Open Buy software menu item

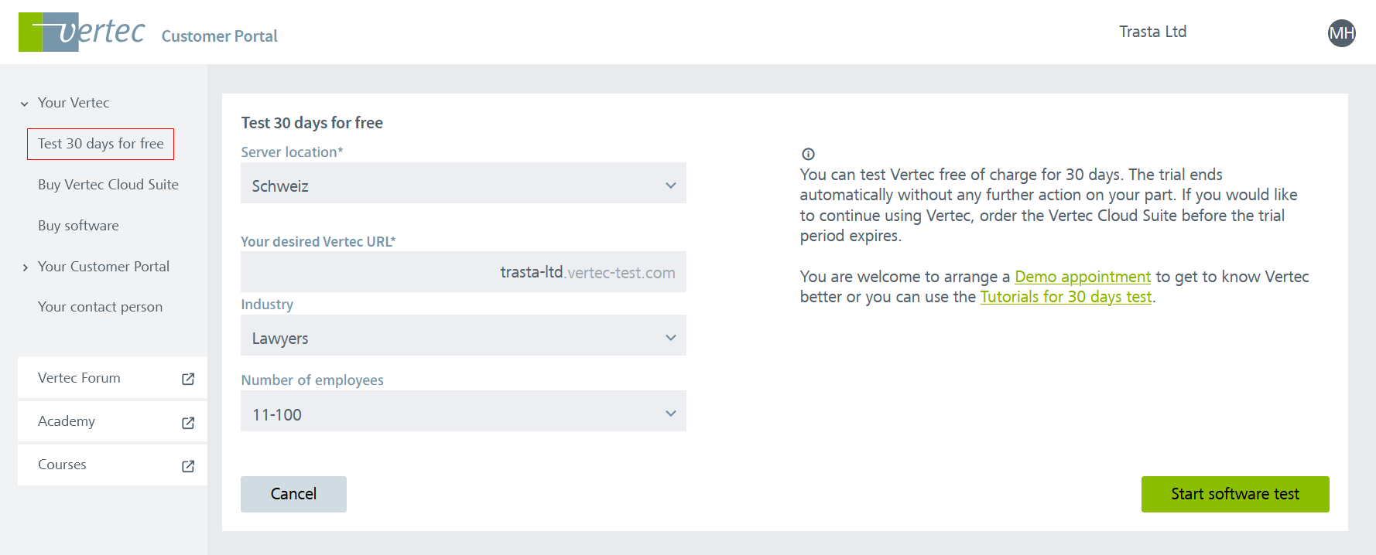tap(78, 226)
